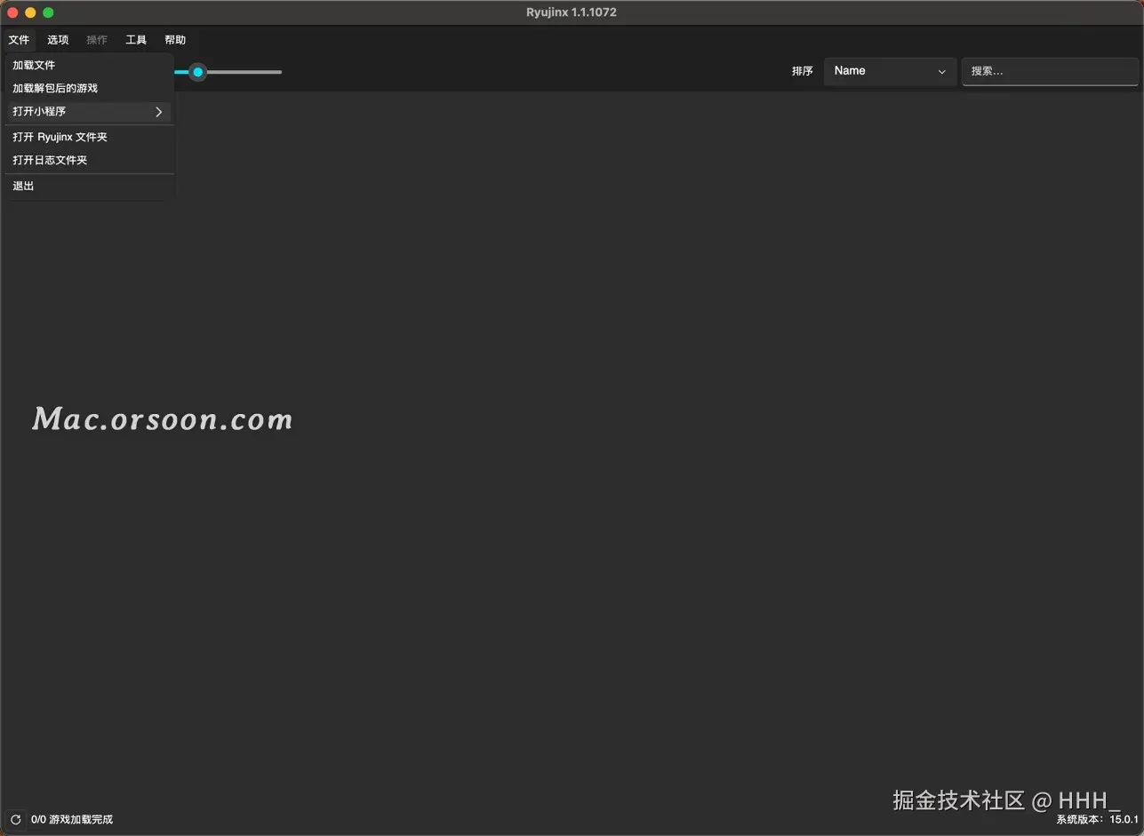Open the 文件 menu

(x=19, y=40)
